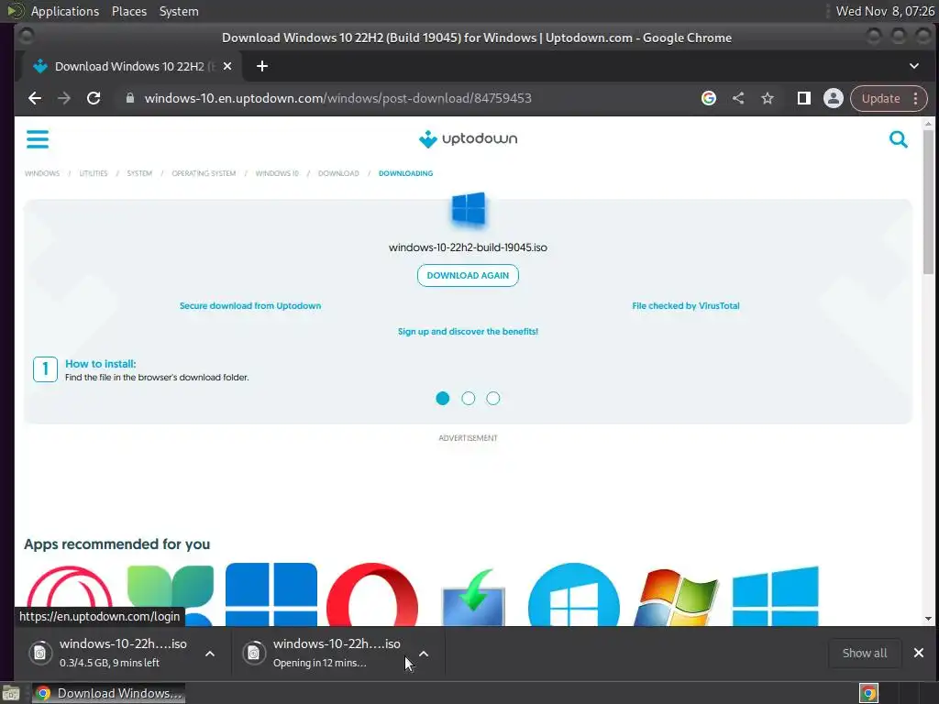This screenshot has height=704, width=939.
Task: Click the Windows 10 logo above filename
Action: pos(469,209)
